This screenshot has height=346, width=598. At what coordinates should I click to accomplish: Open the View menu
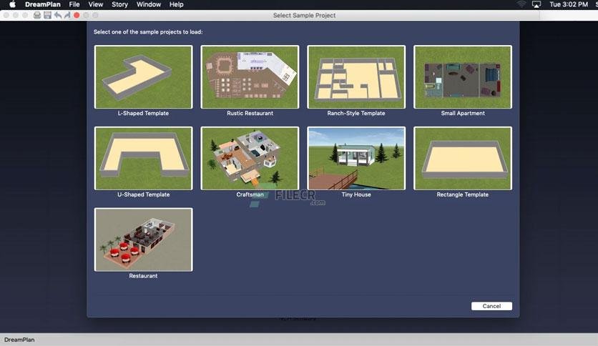[96, 4]
